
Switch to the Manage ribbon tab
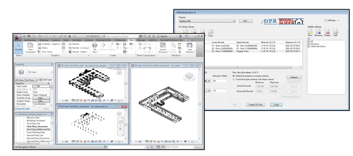point(141,40)
